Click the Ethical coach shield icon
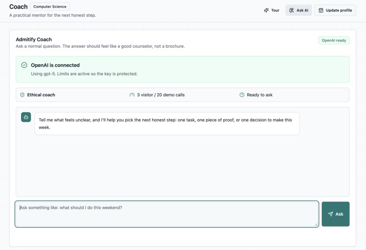This screenshot has height=250, width=366. (x=22, y=95)
